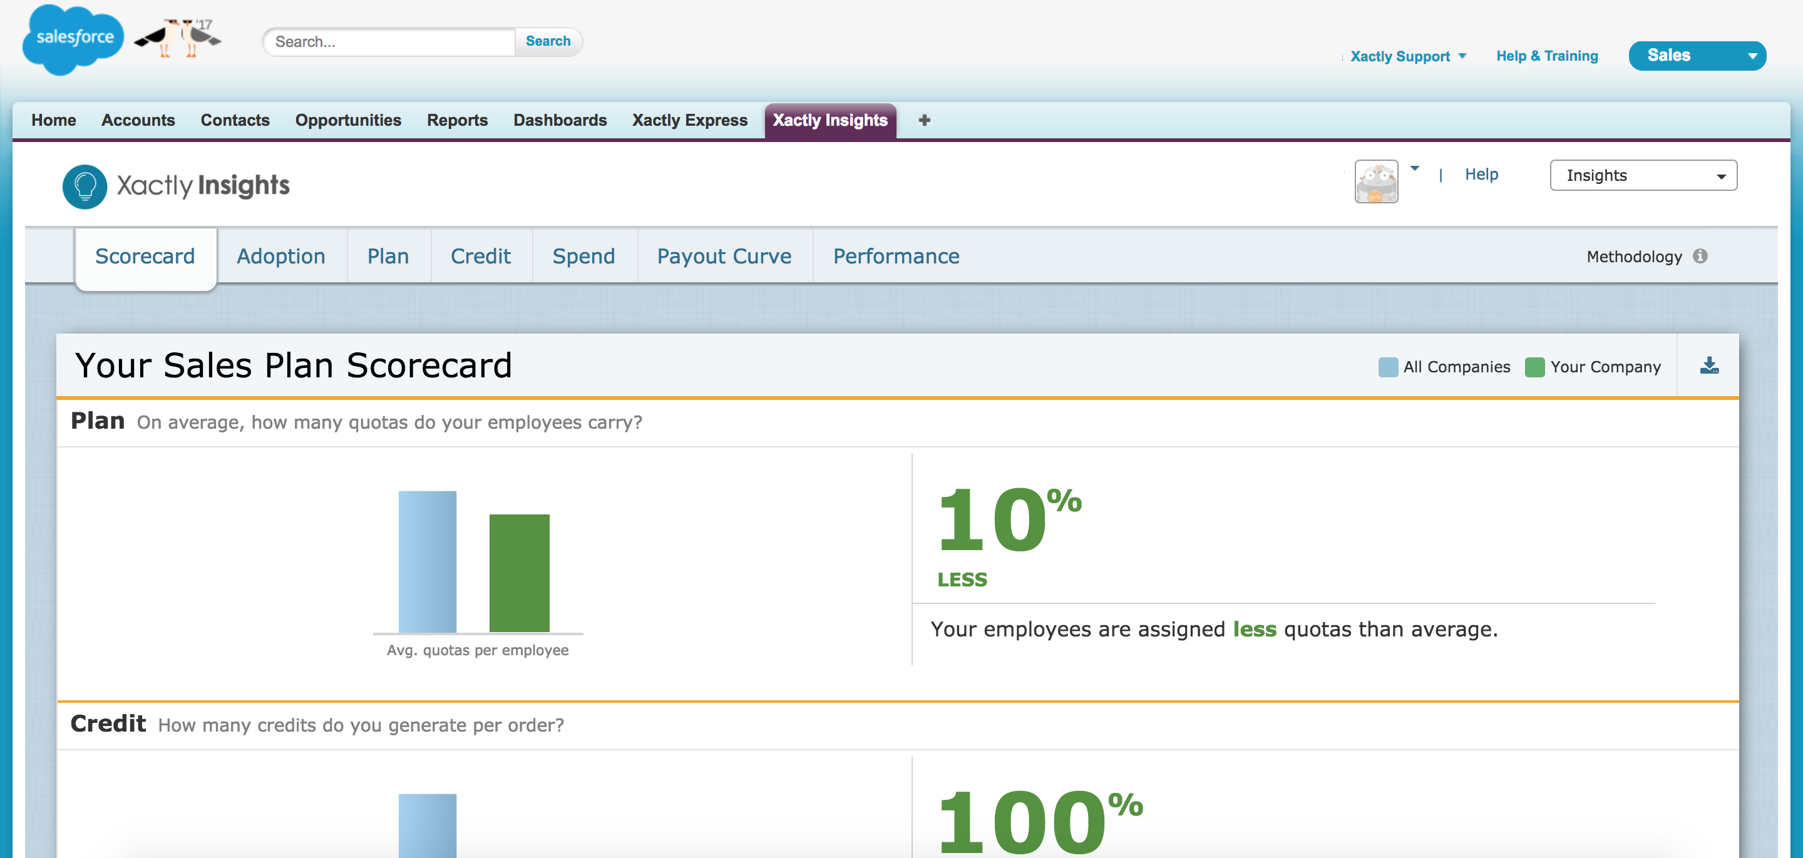Open the Help & Training link
Screen dimensions: 1803x858
pos(1547,56)
